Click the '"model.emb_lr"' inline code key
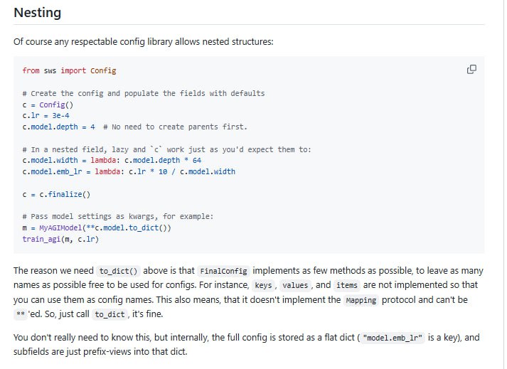This screenshot has height=369, width=507. pos(393,338)
